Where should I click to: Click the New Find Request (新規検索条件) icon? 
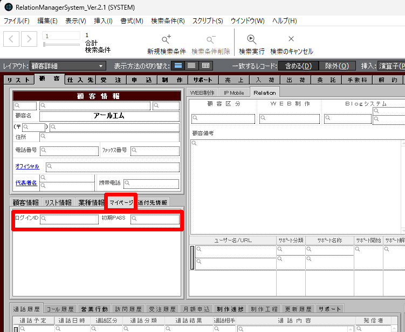[x=166, y=40]
